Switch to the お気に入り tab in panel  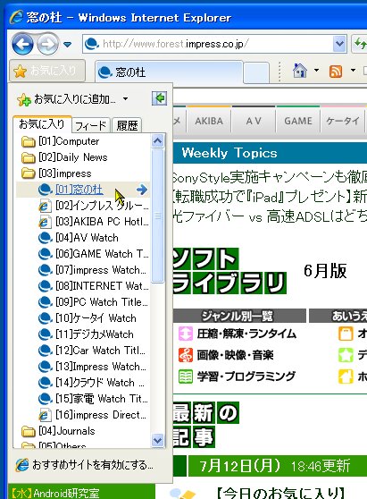pos(42,124)
